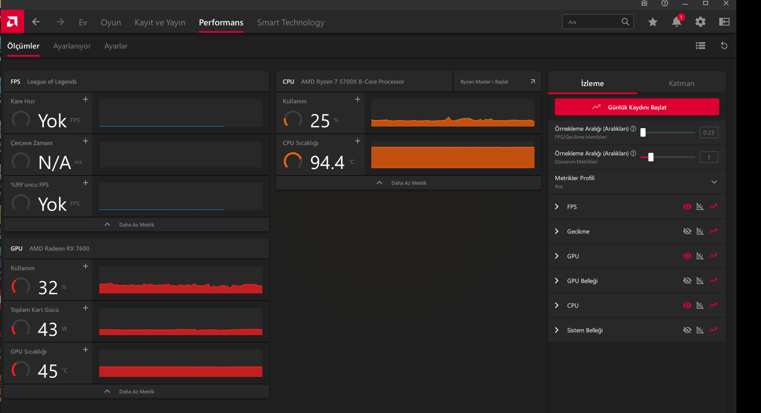Start logging with Günlük Kaydını Başlat

pyautogui.click(x=637, y=107)
